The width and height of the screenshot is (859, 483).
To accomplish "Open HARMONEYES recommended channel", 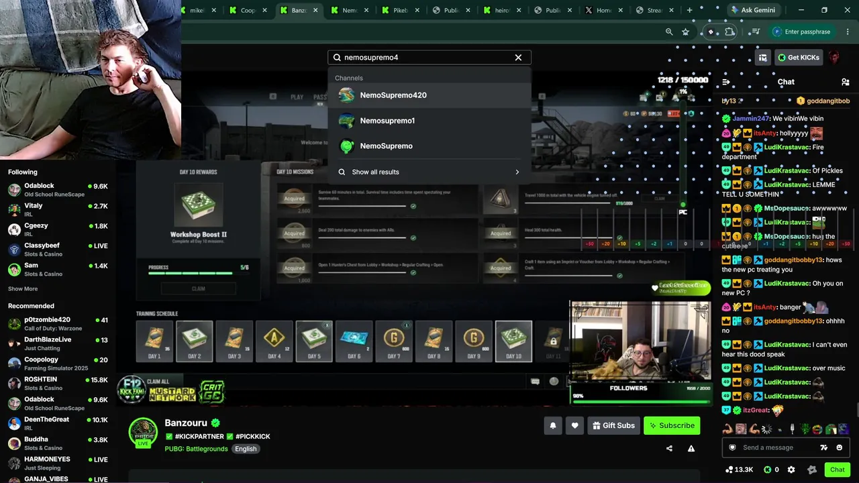I will click(58, 463).
